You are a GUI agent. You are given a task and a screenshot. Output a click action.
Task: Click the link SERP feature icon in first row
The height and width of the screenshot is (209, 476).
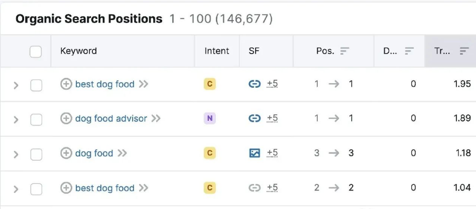[255, 84]
